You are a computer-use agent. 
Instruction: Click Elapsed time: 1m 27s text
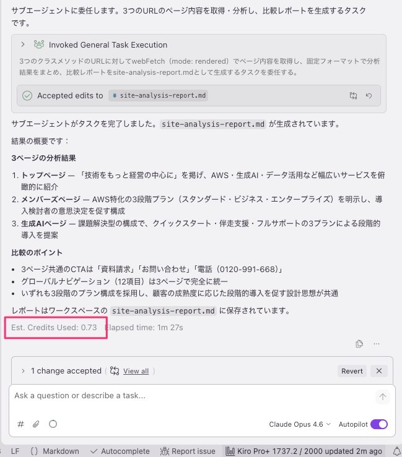coord(144,328)
